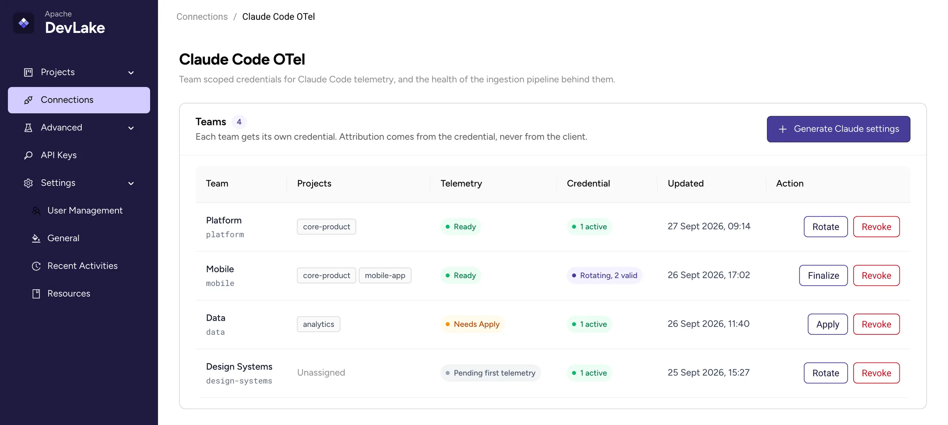Click Generate Claude settings button
948x425 pixels.
839,129
